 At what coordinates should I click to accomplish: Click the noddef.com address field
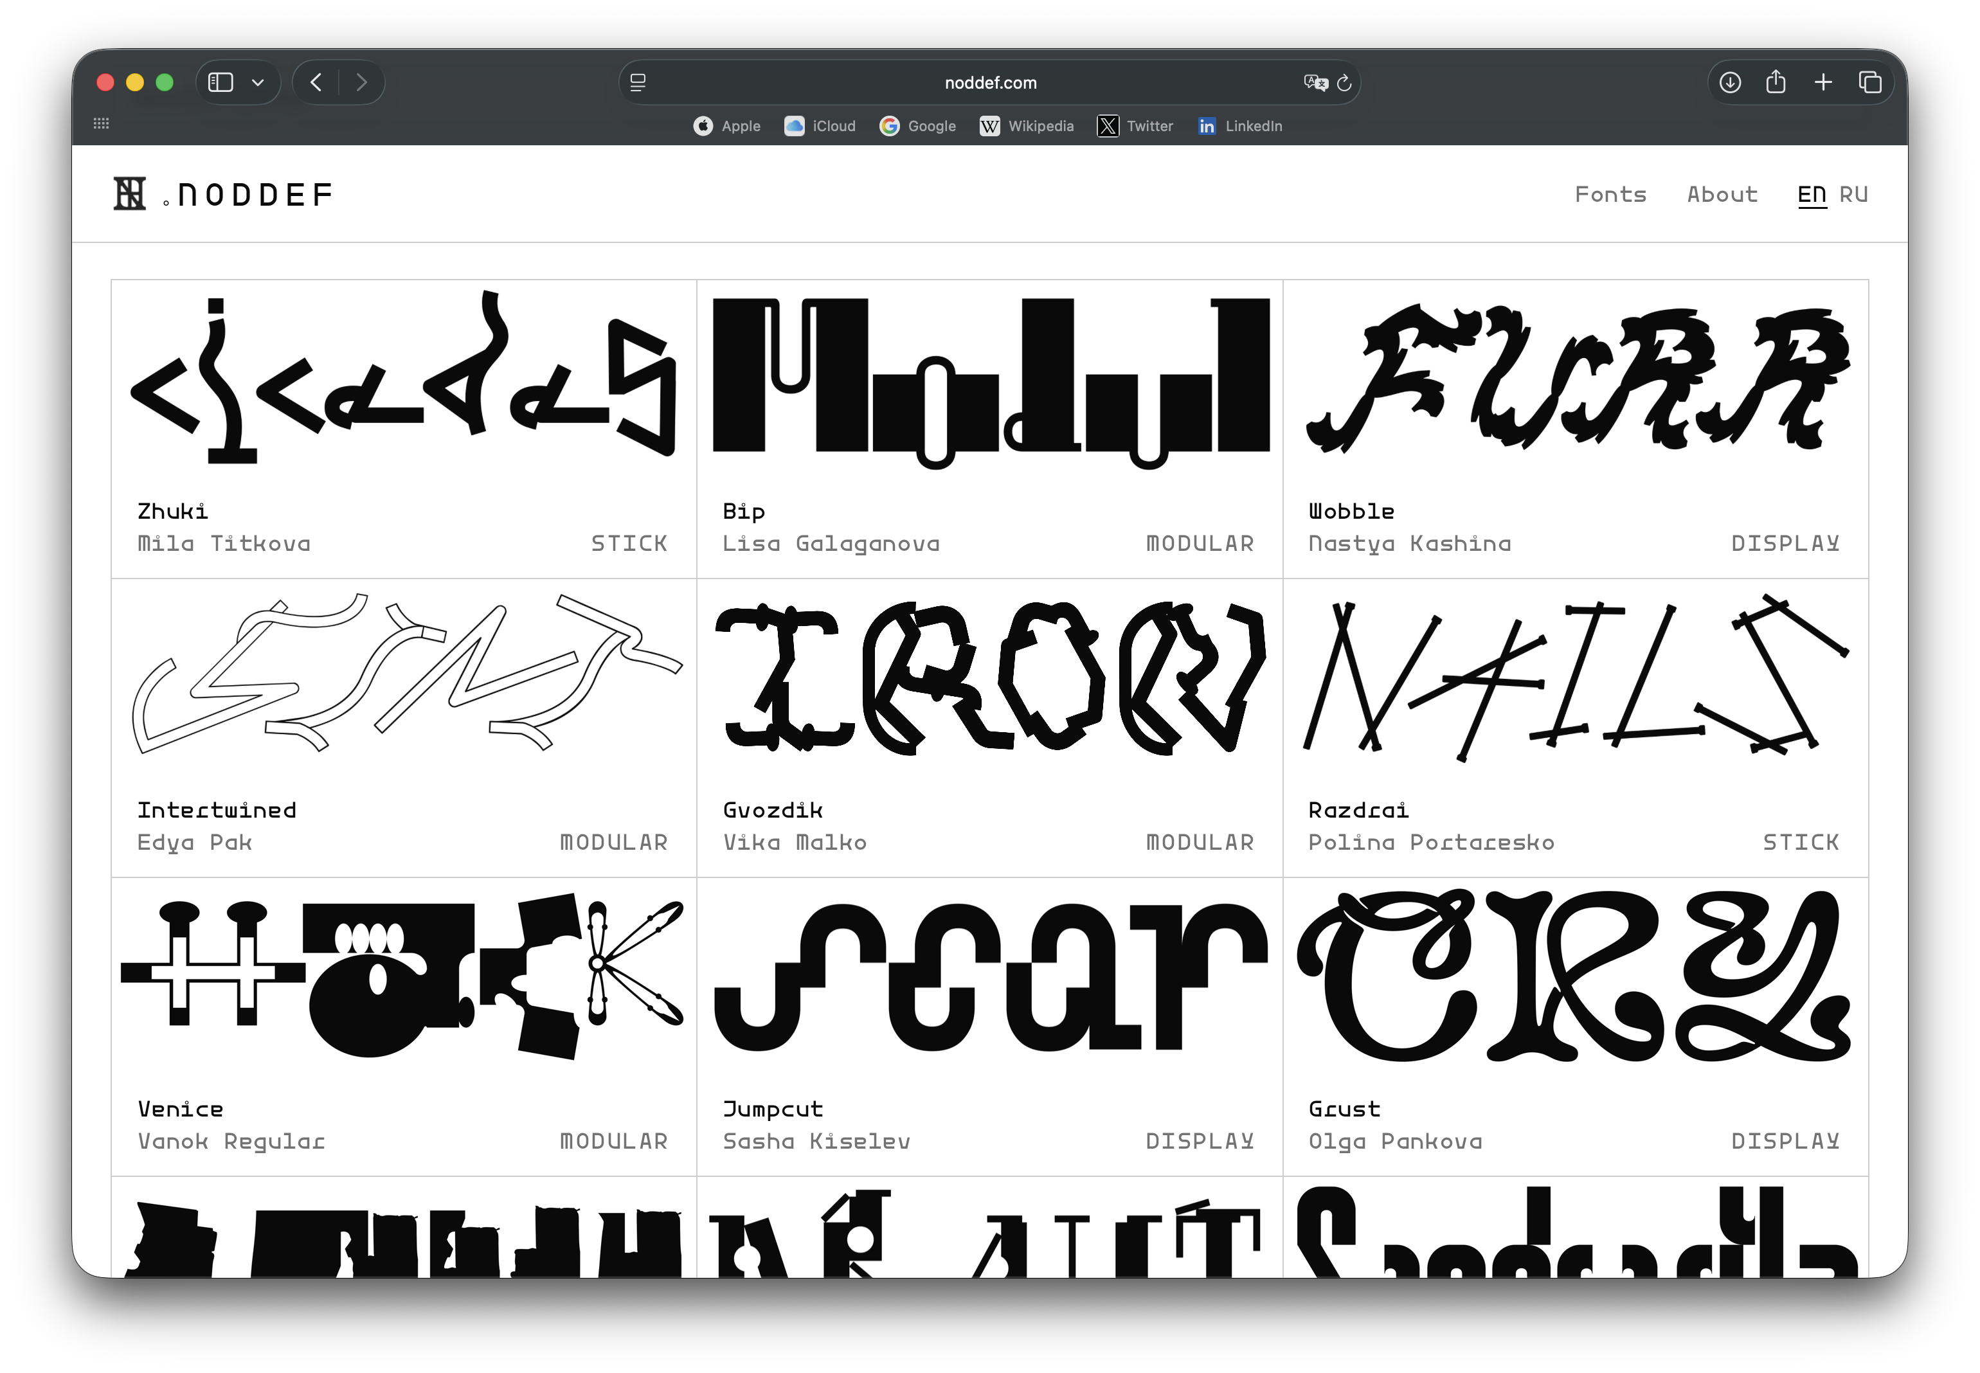[990, 82]
